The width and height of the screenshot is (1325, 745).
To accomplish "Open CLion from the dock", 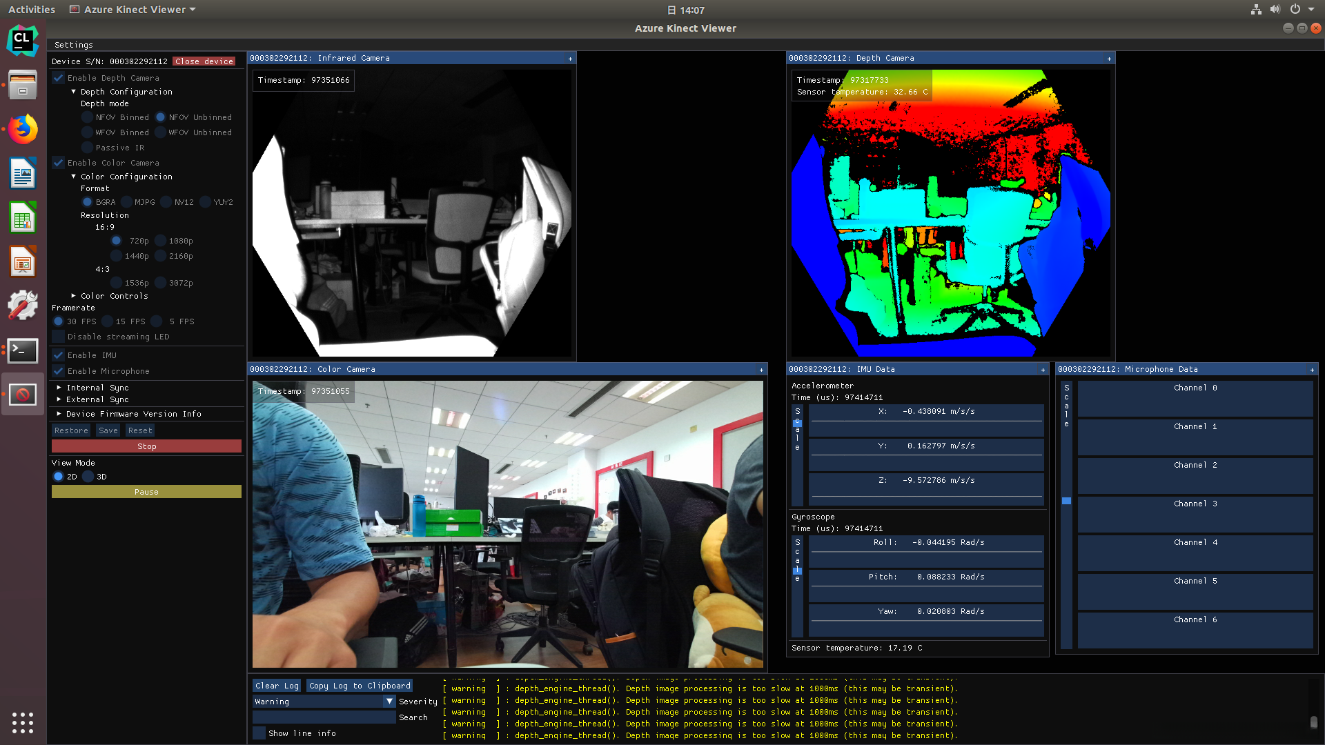I will (22, 41).
